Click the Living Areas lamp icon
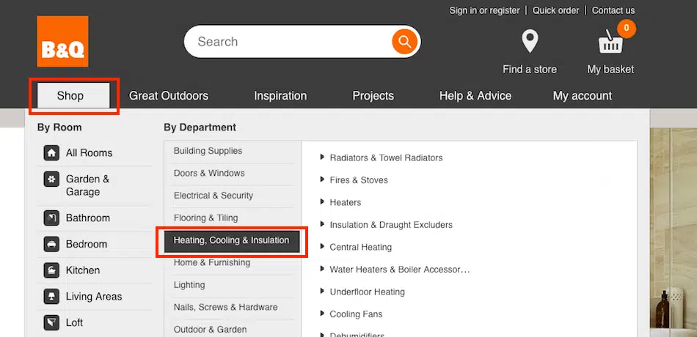Screen dimensions: 697x337 (x=51, y=297)
